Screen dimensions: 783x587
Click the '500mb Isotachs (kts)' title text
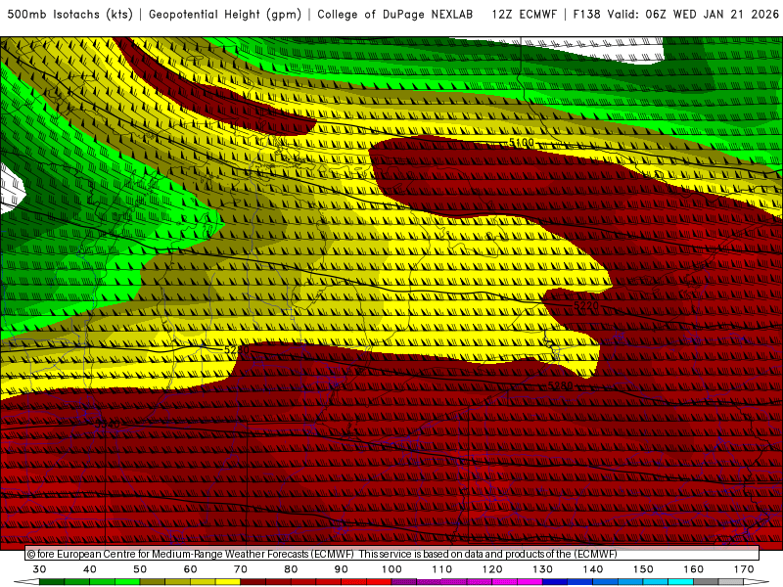coord(69,14)
